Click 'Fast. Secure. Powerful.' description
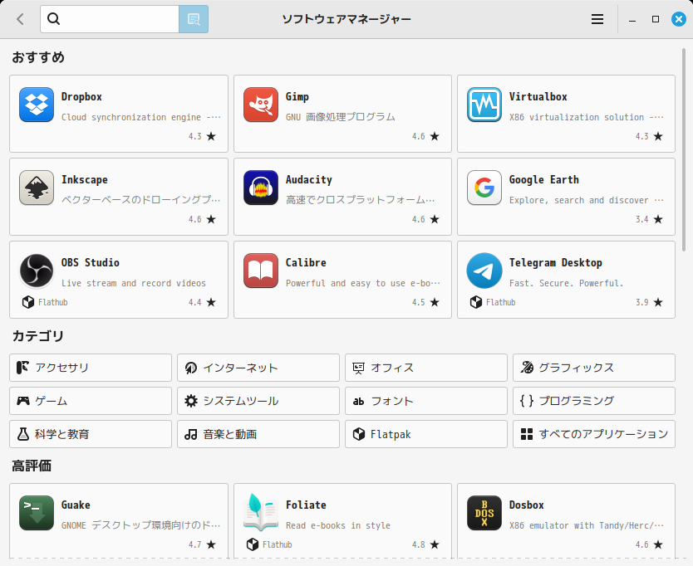 click(x=566, y=283)
